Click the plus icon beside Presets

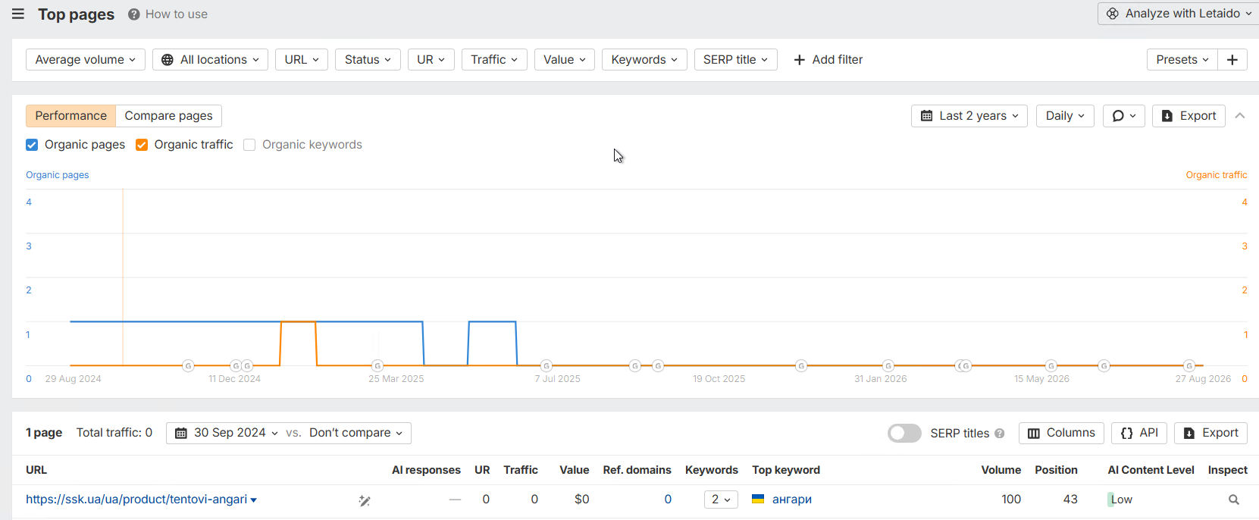1232,60
